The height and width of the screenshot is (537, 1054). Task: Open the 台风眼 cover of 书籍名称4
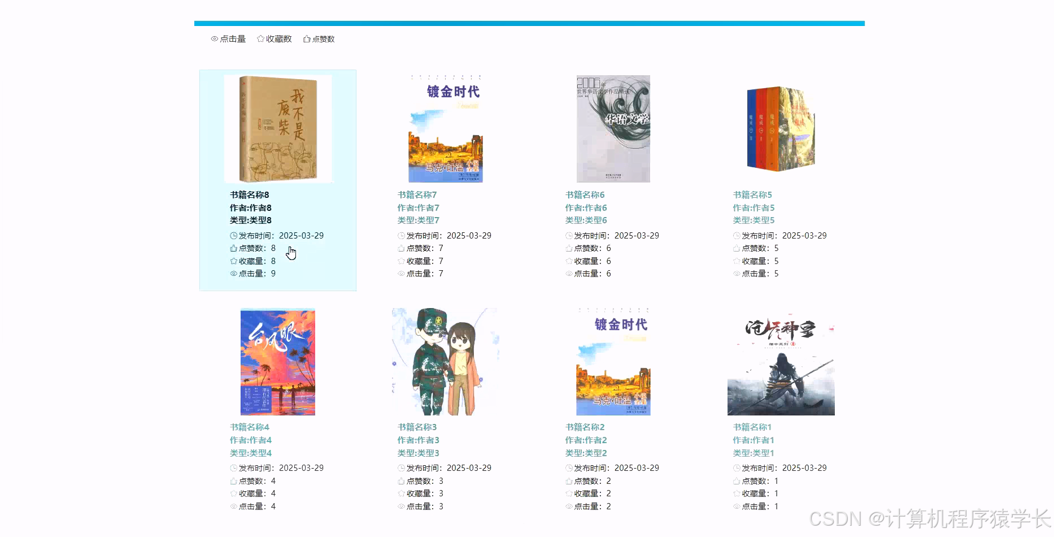[278, 362]
